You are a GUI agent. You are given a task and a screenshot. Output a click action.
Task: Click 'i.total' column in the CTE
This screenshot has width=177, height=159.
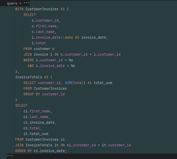pos(39,43)
